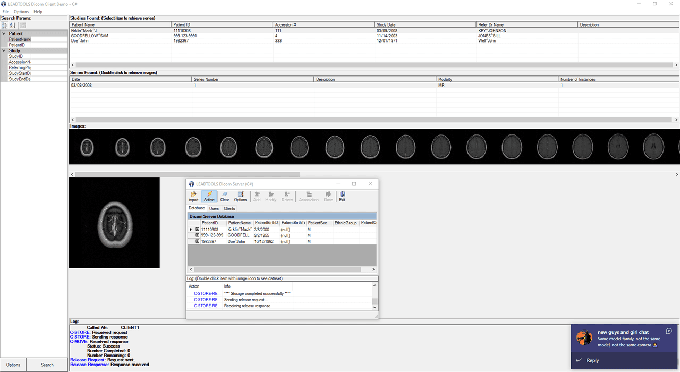680x372 pixels.
Task: Click 'new guys and girl chat' notification title
Action: [623, 332]
